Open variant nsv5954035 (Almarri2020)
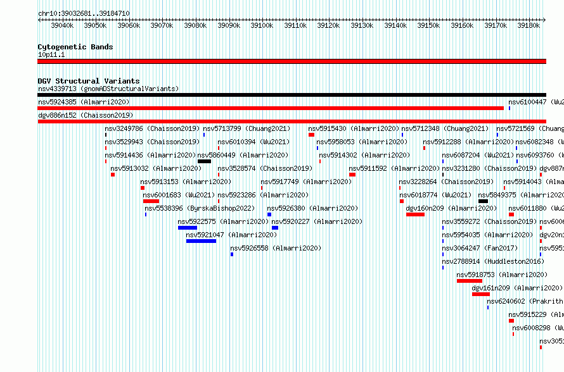Screen dimensions: 564x372 click(487, 235)
